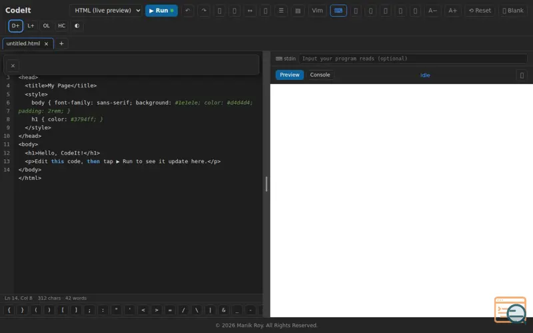Click the stdin input field
This screenshot has height=333, width=533.
412,59
